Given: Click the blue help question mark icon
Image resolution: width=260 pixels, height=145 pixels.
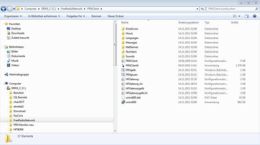Looking at the screenshot, I should 255,16.
